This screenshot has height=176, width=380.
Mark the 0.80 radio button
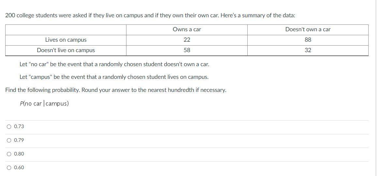point(9,154)
